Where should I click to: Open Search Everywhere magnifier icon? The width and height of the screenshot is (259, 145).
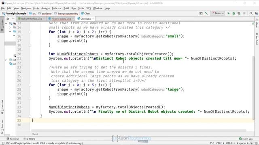click(x=251, y=13)
